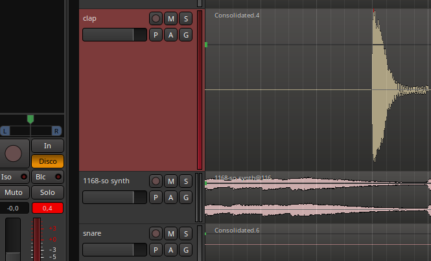Toggle the Iso solo isolate button

pos(14,177)
